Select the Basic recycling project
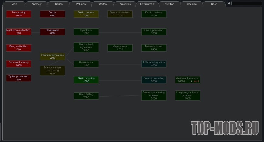This screenshot has height=142, width=264. [86, 80]
